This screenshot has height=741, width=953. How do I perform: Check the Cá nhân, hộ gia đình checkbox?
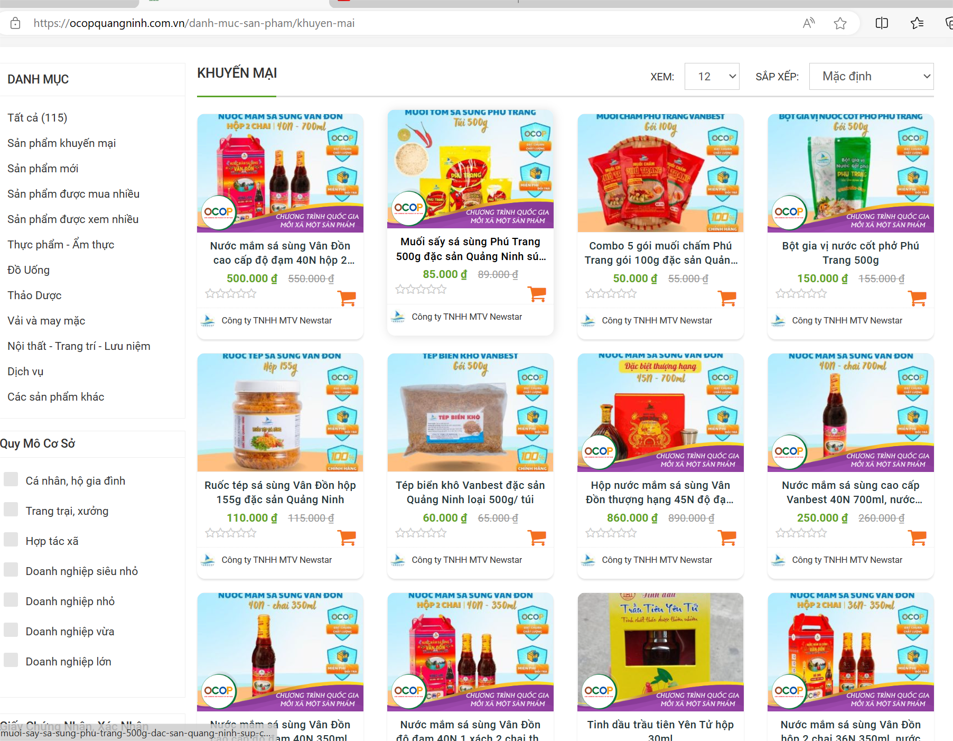[11, 479]
